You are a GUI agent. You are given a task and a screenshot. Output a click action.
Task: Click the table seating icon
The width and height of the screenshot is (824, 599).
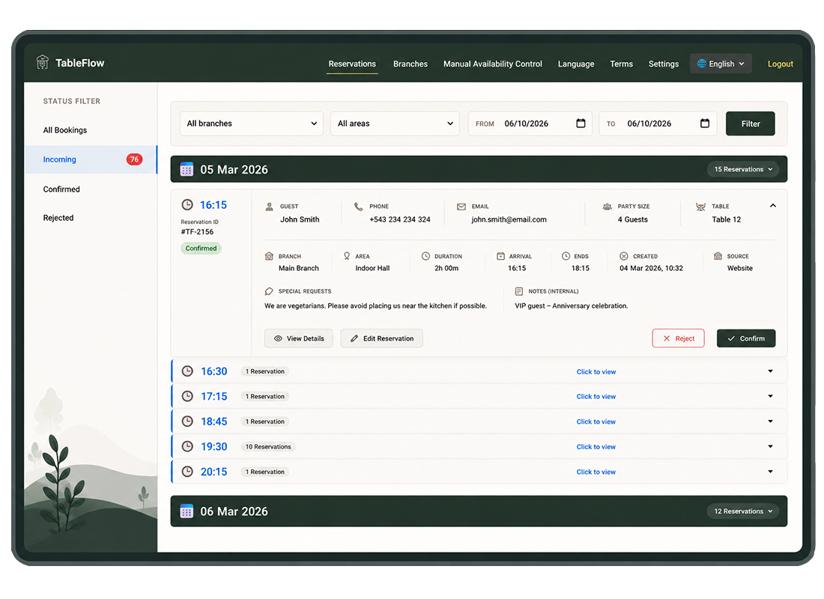point(700,207)
